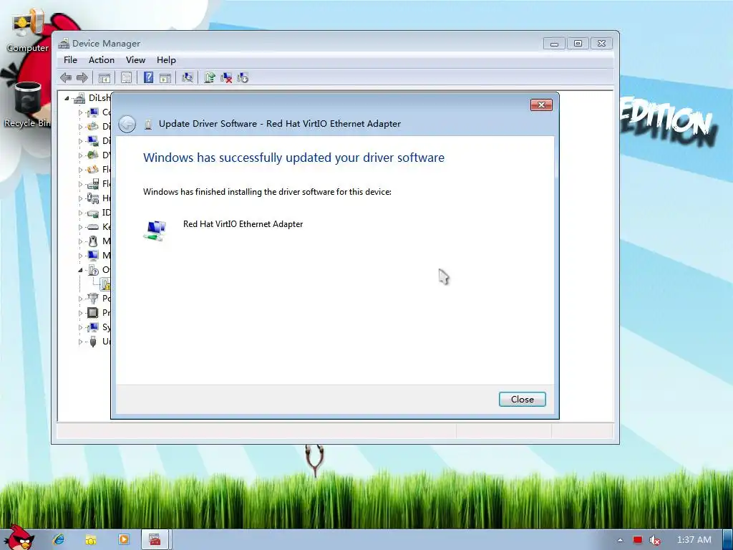The image size is (733, 550).
Task: Minimize the Device Manager window
Action: click(554, 44)
